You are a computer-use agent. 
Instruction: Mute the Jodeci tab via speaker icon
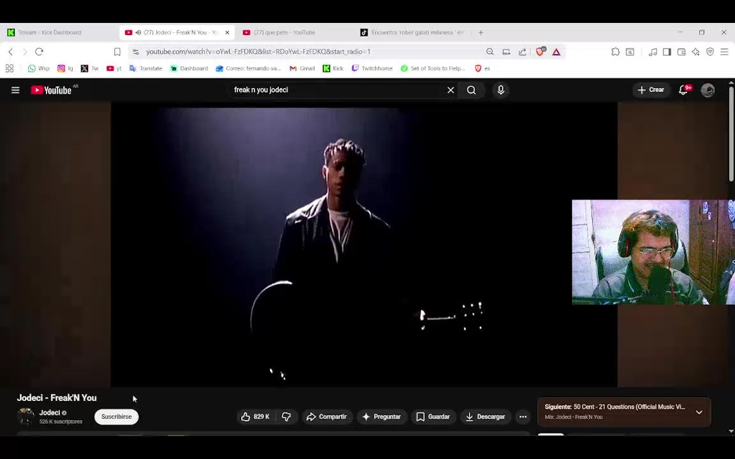pyautogui.click(x=138, y=33)
